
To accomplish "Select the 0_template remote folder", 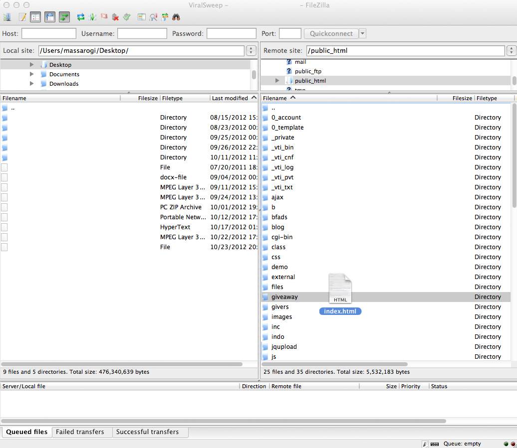I will [x=386, y=128].
